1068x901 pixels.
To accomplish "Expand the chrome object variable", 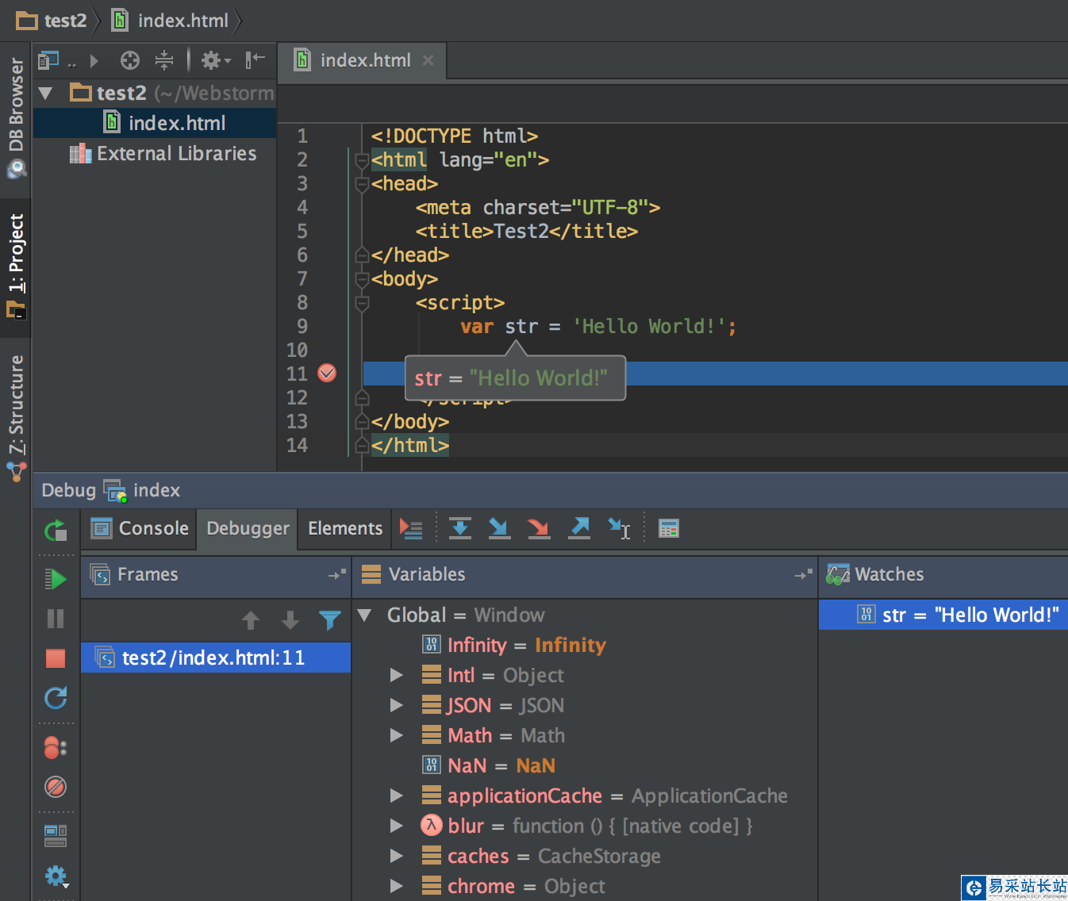I will point(397,886).
